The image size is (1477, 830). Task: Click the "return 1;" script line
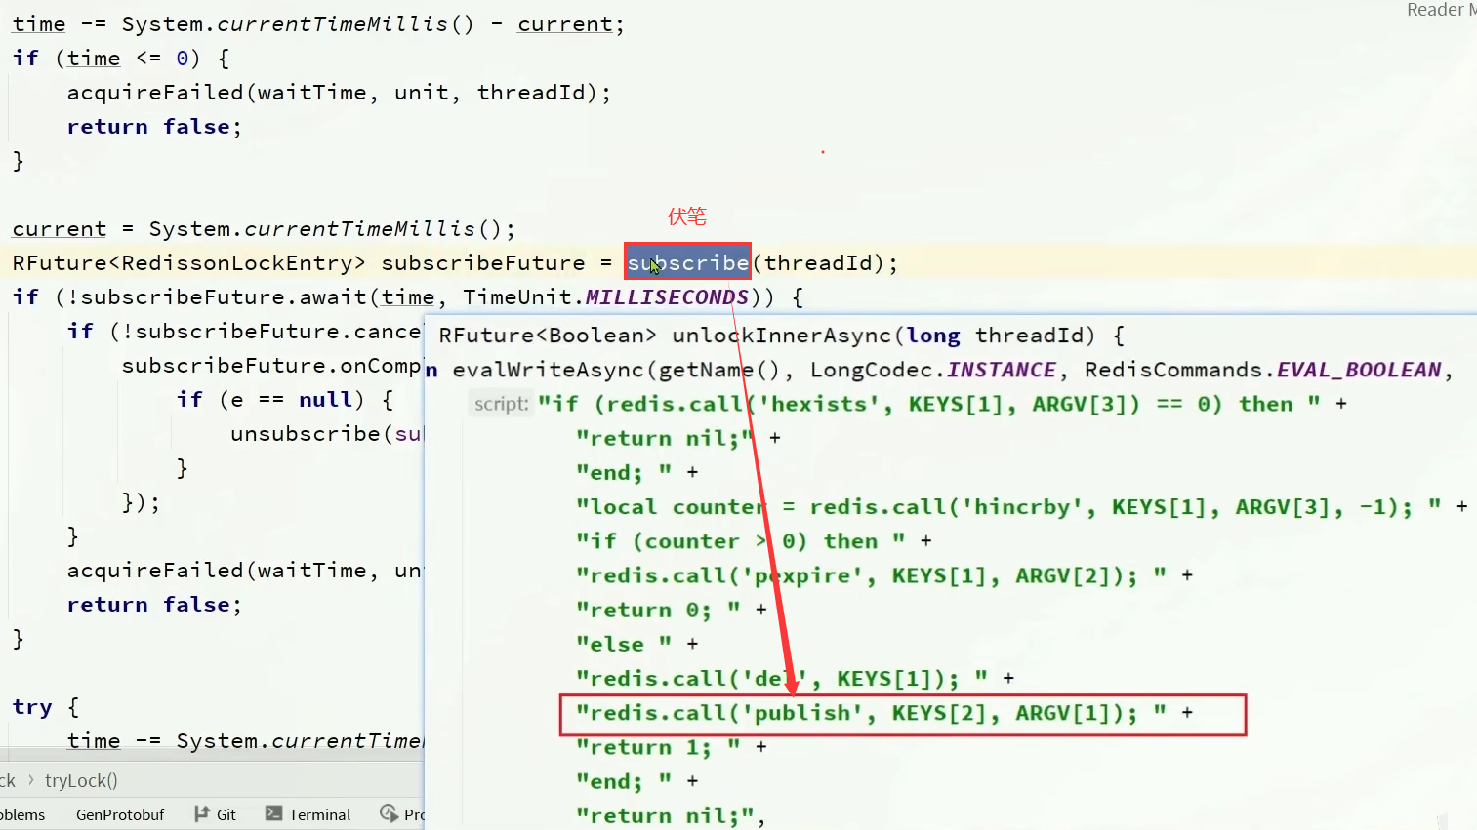tap(672, 747)
